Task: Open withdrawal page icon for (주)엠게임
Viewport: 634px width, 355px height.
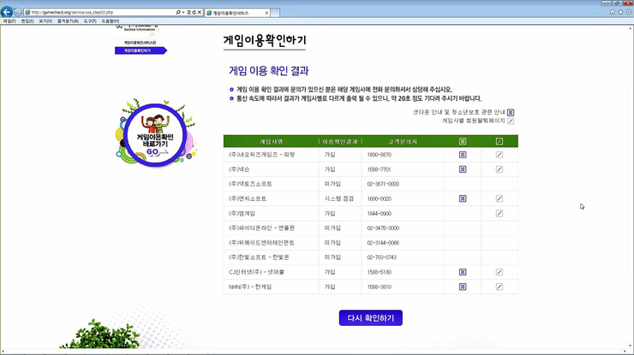Action: tap(499, 213)
